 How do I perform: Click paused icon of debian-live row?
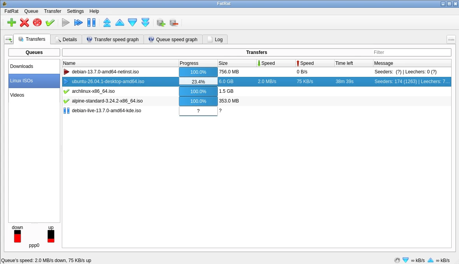pos(67,111)
